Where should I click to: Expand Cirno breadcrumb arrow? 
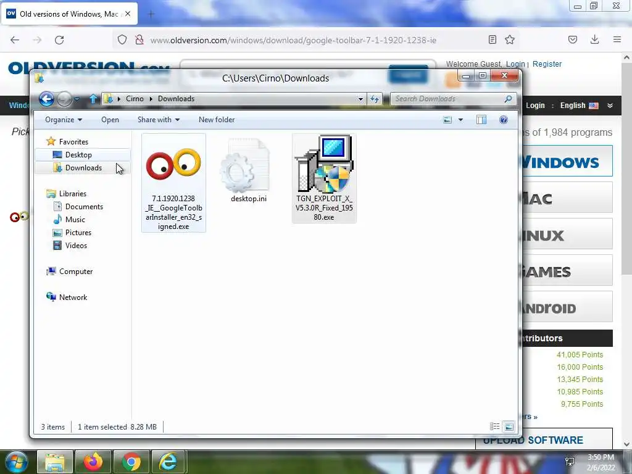(151, 99)
